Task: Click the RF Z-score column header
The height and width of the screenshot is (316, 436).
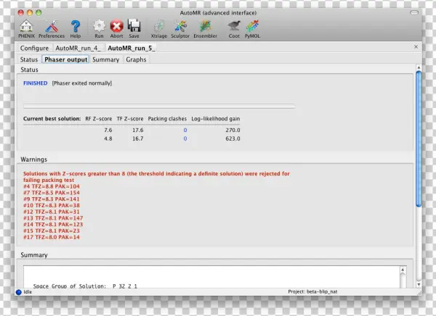Action: pyautogui.click(x=98, y=119)
